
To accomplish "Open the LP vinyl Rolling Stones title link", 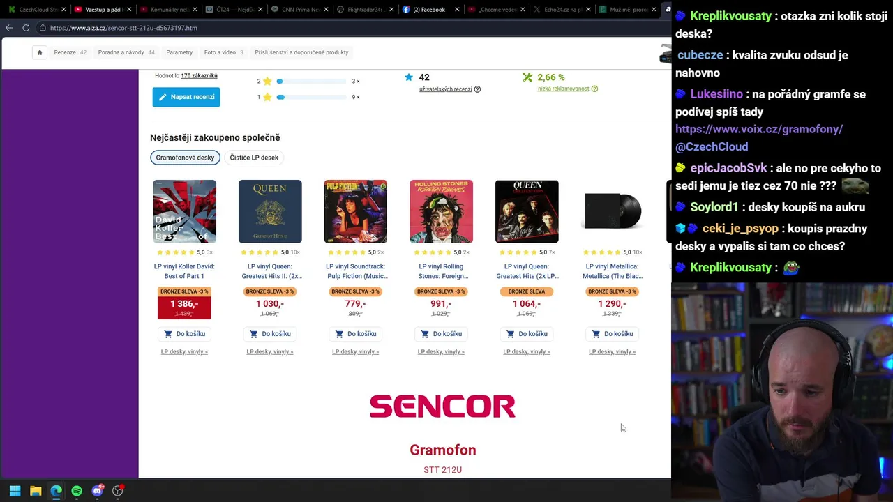I will pos(441,271).
